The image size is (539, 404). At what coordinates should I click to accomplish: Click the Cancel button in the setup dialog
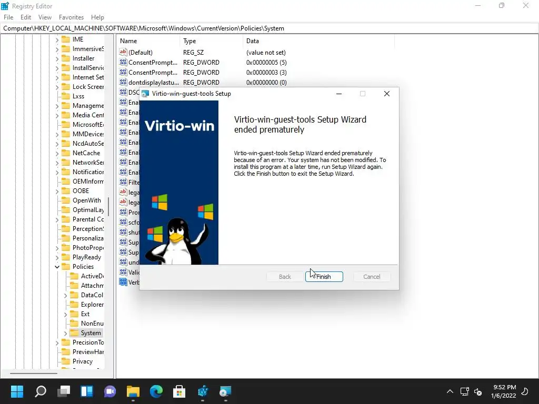point(372,277)
